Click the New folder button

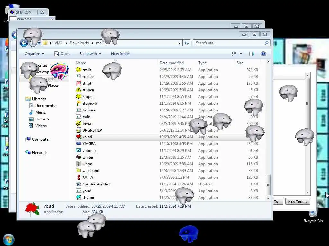120,54
